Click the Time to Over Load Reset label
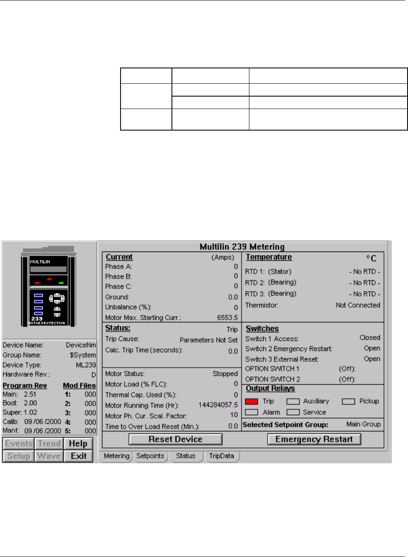Image resolution: width=408 pixels, height=557 pixels. pyautogui.click(x=152, y=426)
